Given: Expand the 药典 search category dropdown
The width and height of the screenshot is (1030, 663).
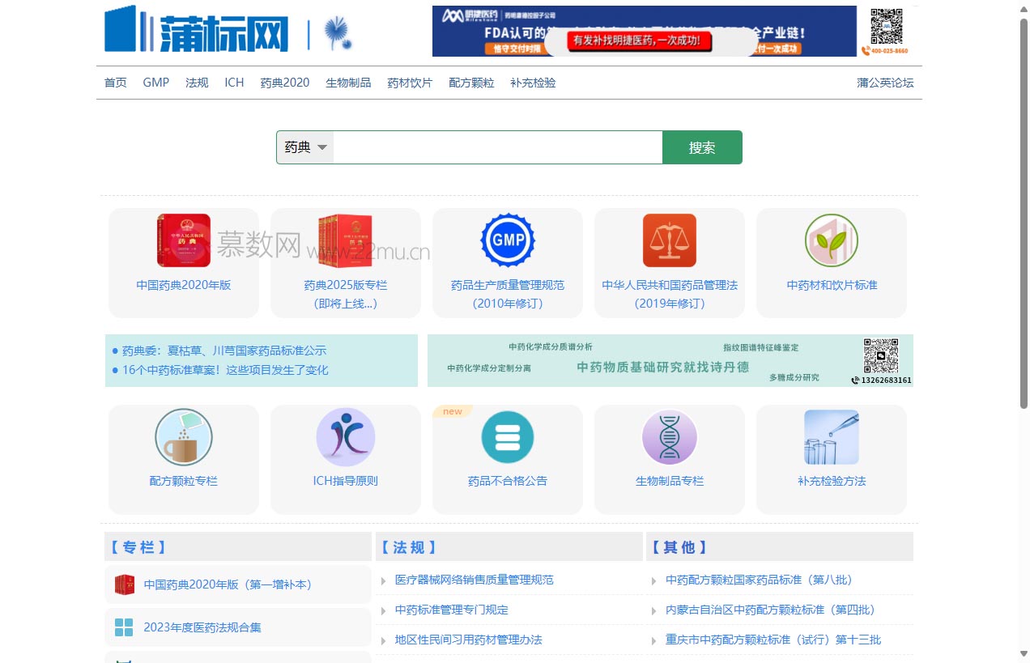Looking at the screenshot, I should coord(304,147).
